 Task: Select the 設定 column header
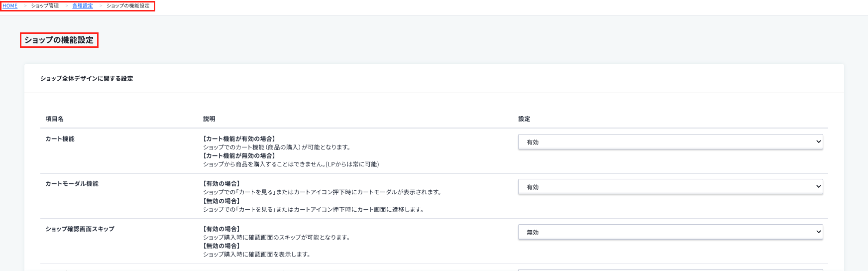[x=524, y=119]
